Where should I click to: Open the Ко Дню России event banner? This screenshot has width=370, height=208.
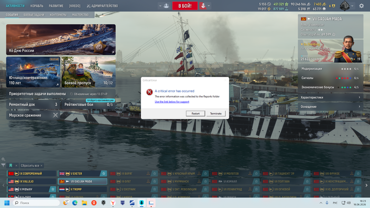coord(61,39)
